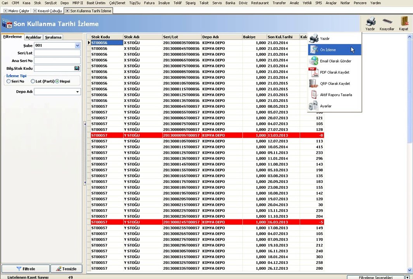Click the QRP Olarak Kaydet icon

click(x=314, y=84)
